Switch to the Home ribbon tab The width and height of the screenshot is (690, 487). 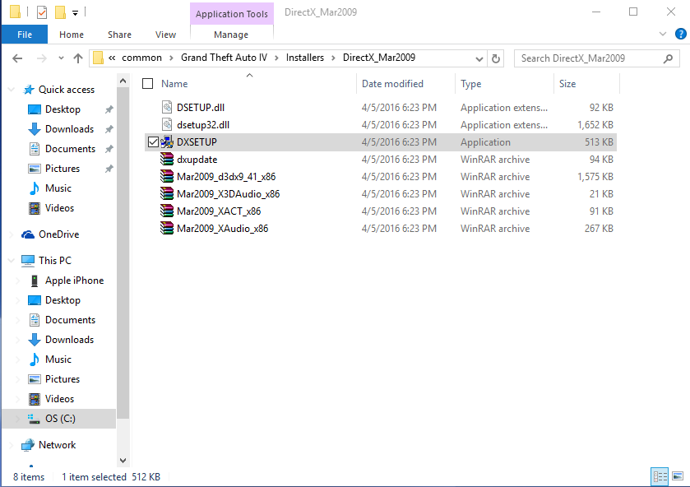tap(72, 35)
